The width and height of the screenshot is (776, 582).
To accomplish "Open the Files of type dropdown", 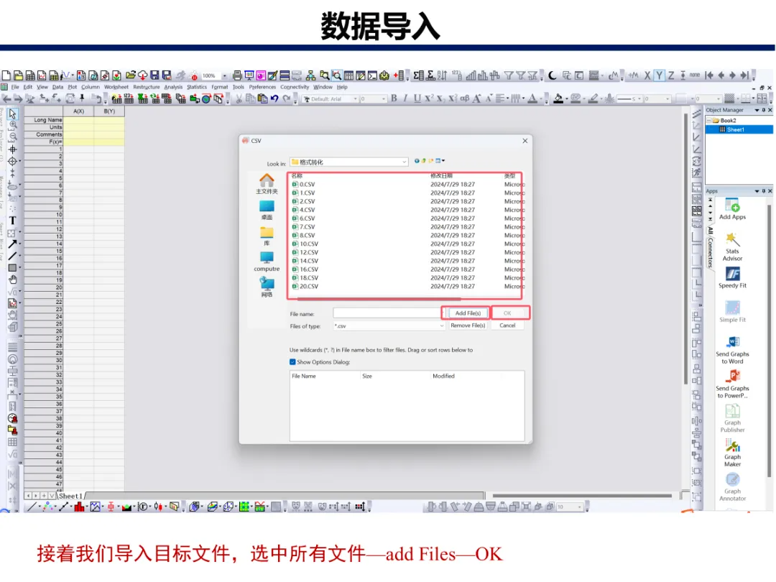I will 441,326.
